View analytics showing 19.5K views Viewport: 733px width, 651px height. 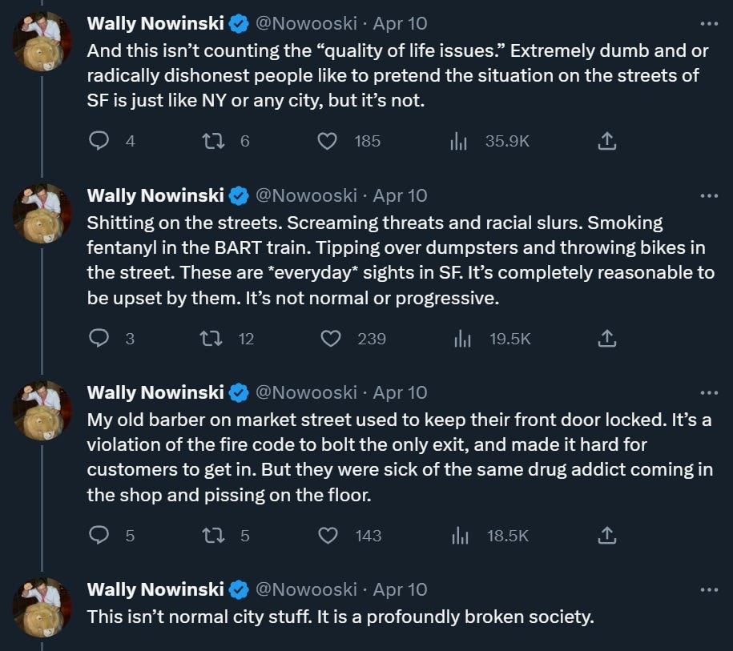(462, 339)
